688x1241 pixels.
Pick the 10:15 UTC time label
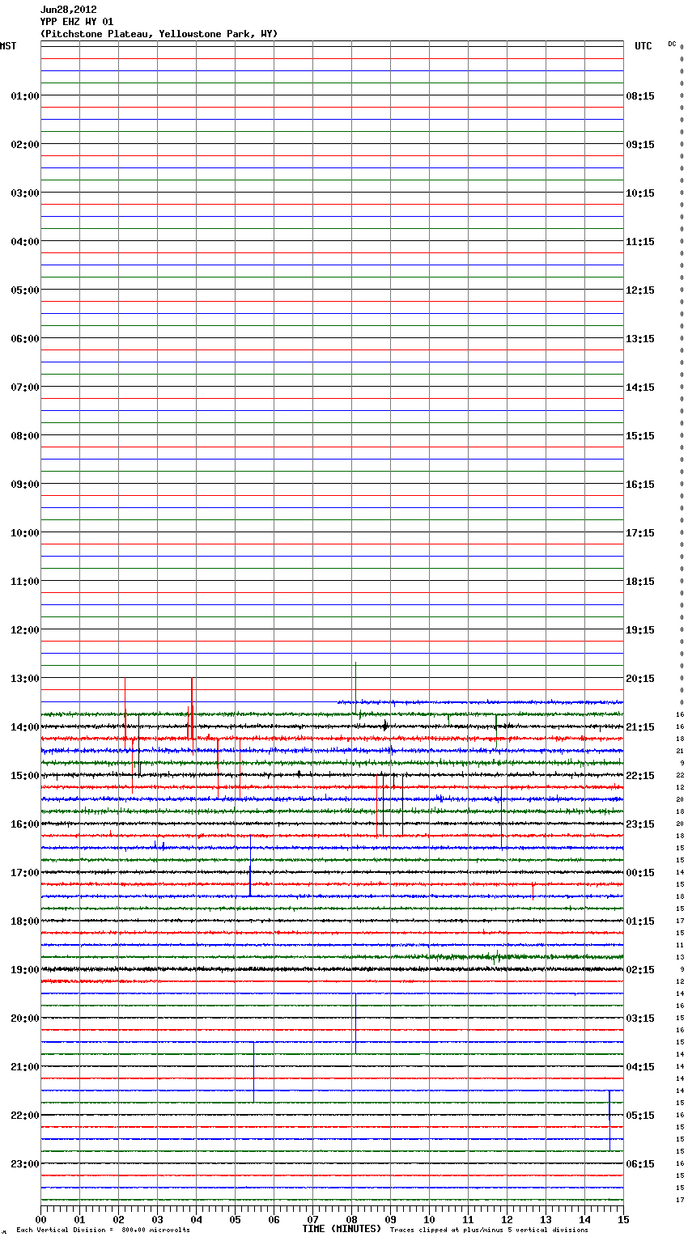coord(640,193)
